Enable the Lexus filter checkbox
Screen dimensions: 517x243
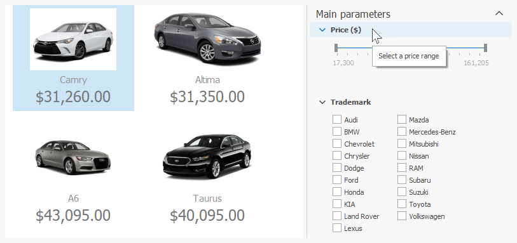click(336, 228)
